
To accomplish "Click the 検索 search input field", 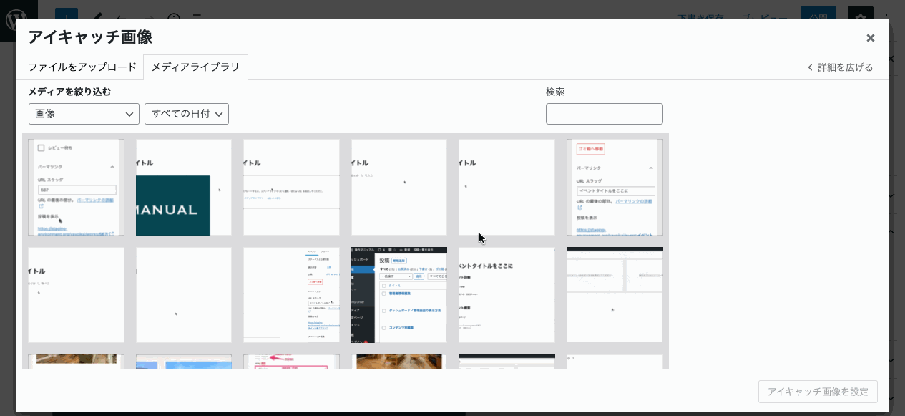I will (604, 114).
